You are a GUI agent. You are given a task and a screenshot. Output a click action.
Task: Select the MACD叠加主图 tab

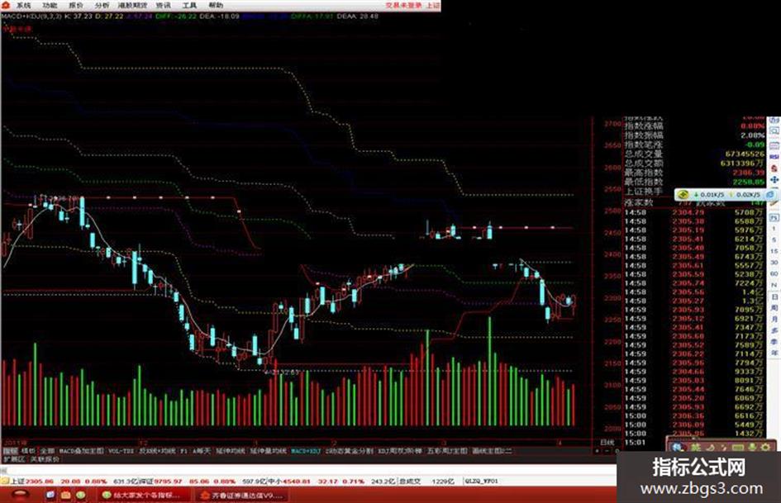[81, 451]
